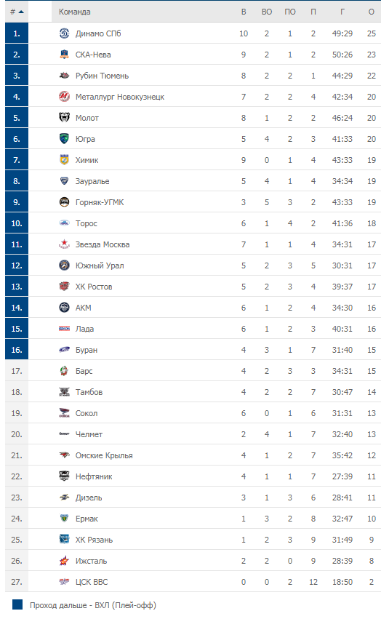Click the ХК Рязань logo icon
This screenshot has width=381, height=619.
tap(64, 540)
